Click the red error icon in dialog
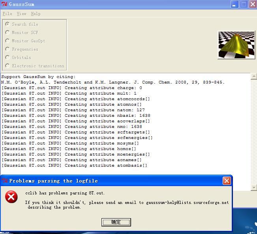Image resolution: width=257 pixels, height=234 pixels. tap(11, 197)
